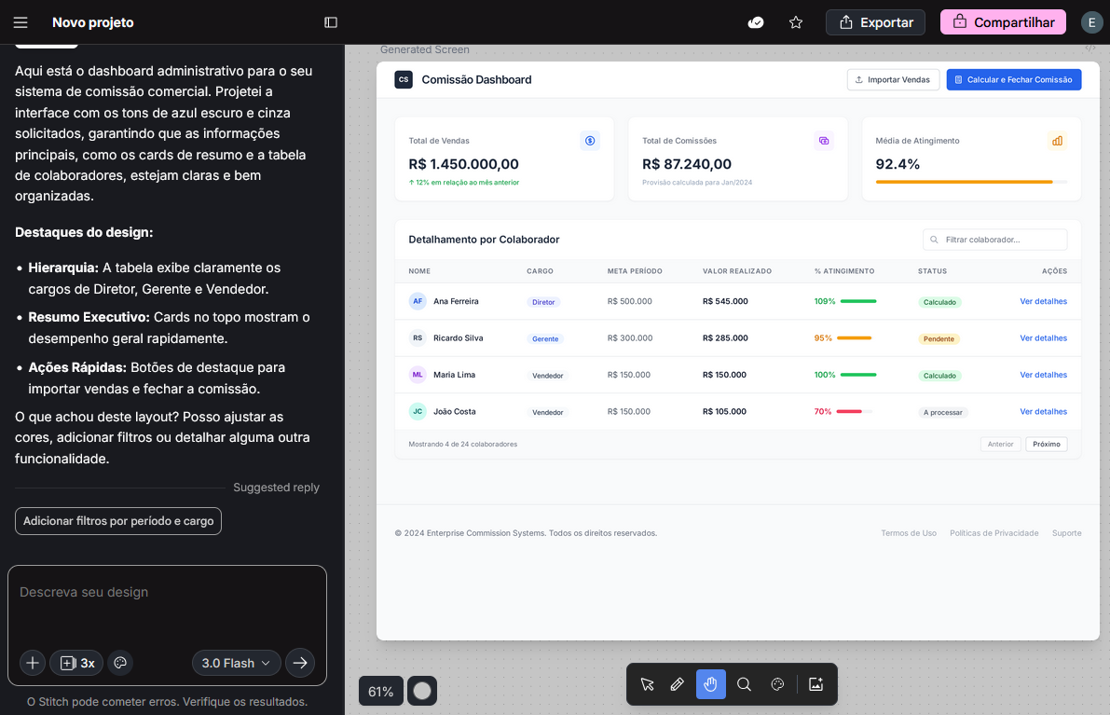View code icon beside Generated Screen

pyautogui.click(x=1090, y=48)
